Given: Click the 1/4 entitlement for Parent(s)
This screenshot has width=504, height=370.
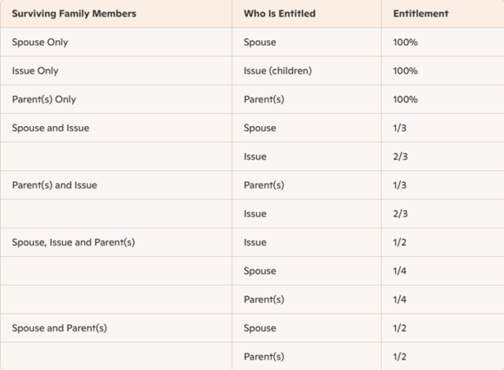Looking at the screenshot, I should click(399, 299).
